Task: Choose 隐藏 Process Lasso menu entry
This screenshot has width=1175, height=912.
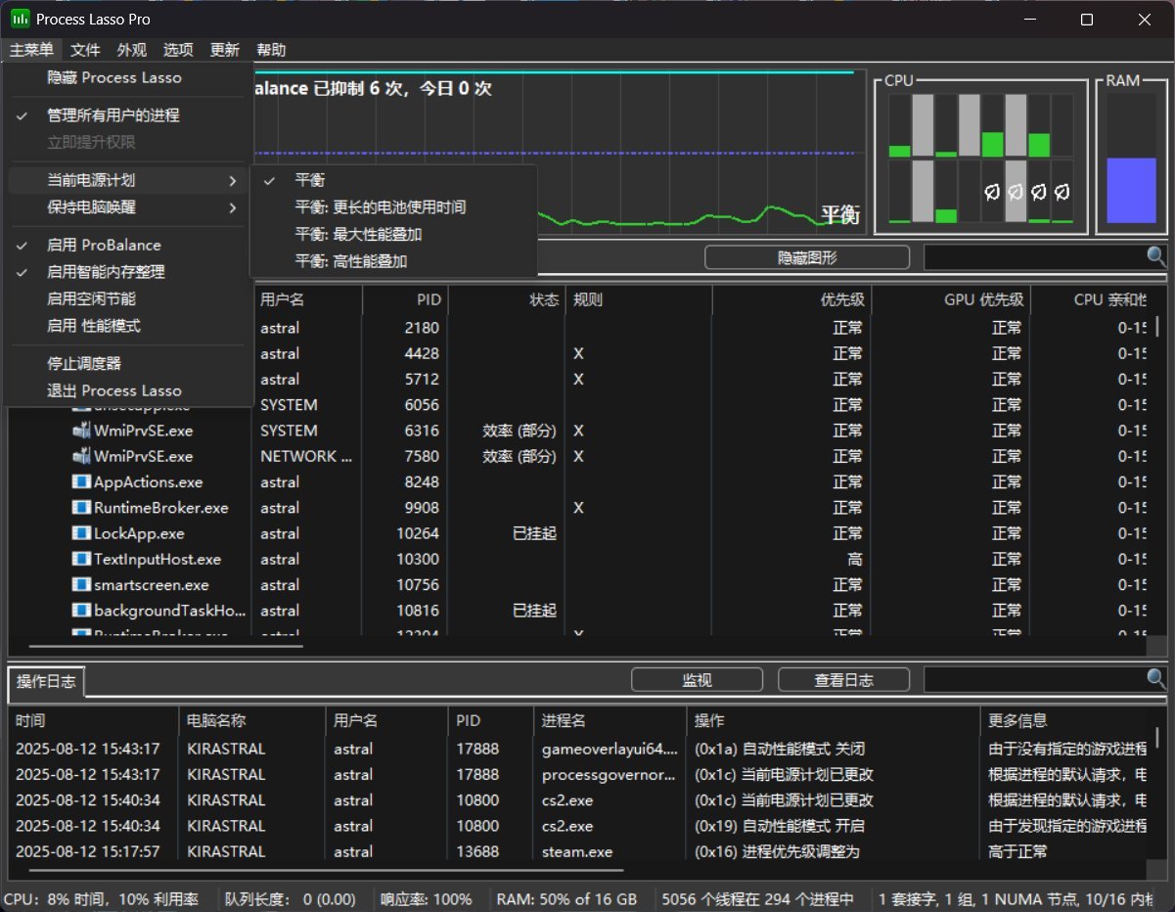Action: 127,77
